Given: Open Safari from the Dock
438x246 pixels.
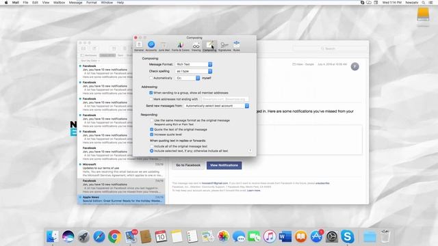Looking at the screenshot, I should coord(99,236).
